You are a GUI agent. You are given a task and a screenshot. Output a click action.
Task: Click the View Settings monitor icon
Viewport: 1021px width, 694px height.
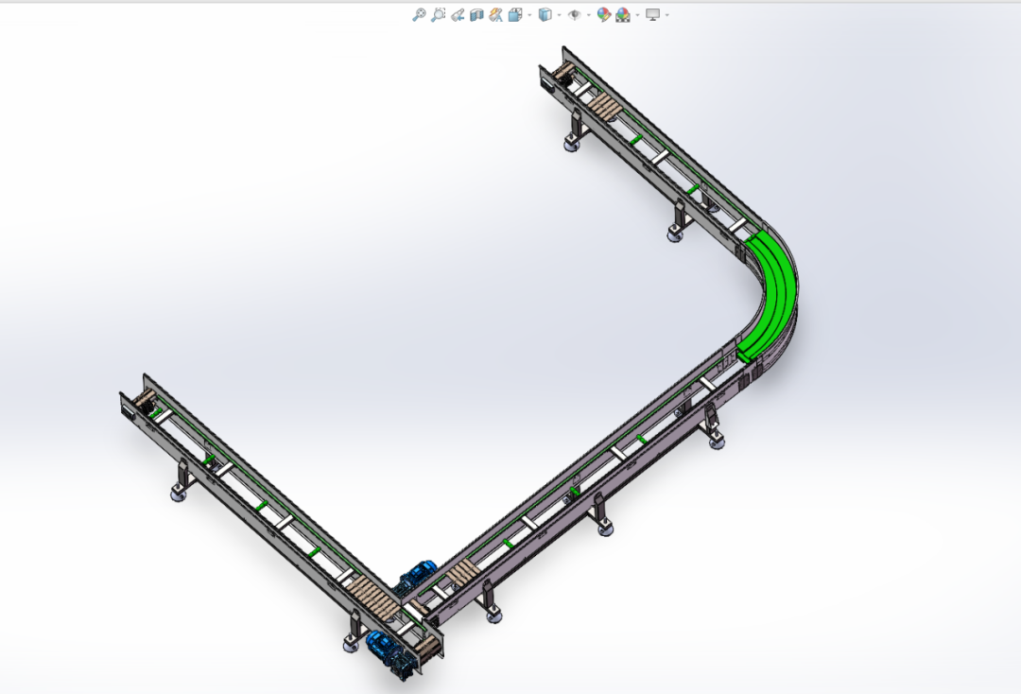[x=652, y=14]
